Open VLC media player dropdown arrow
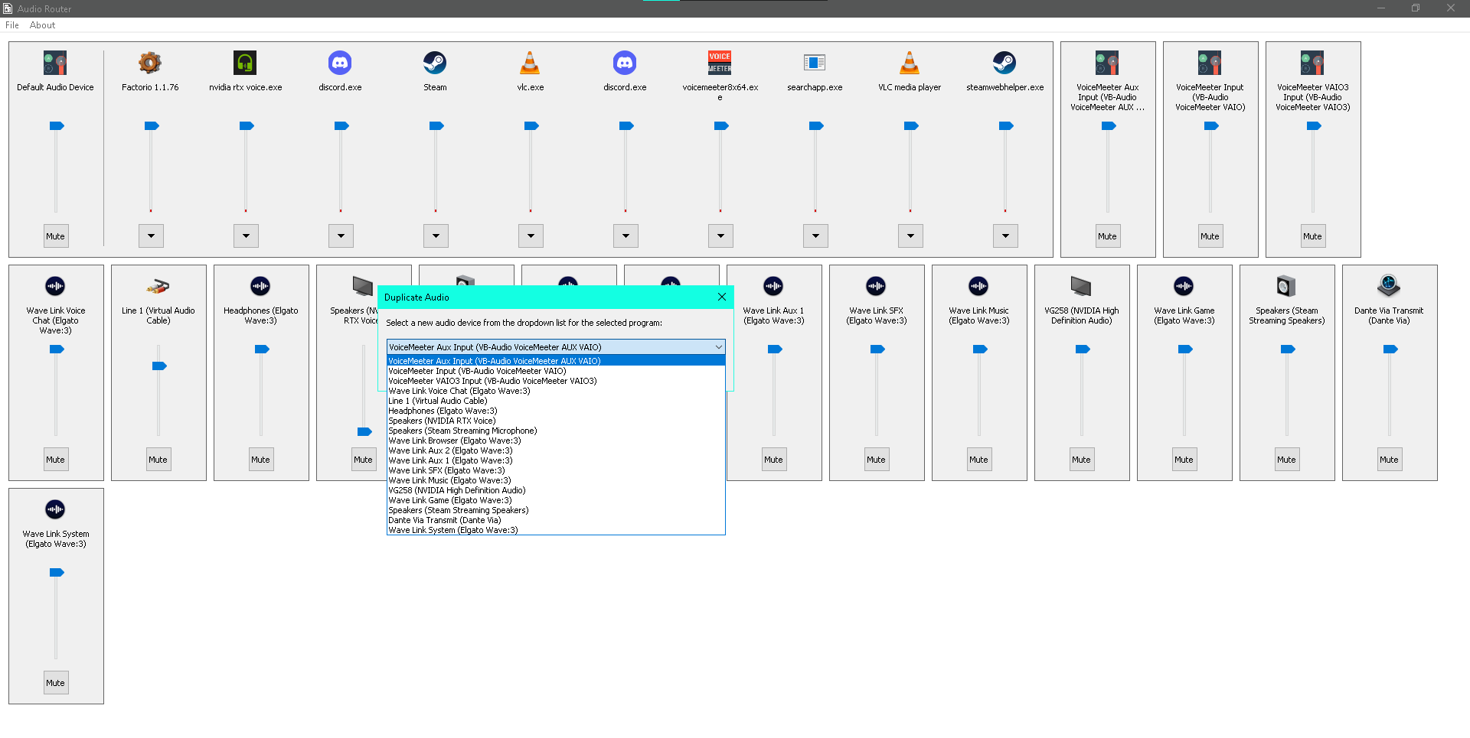 point(910,236)
